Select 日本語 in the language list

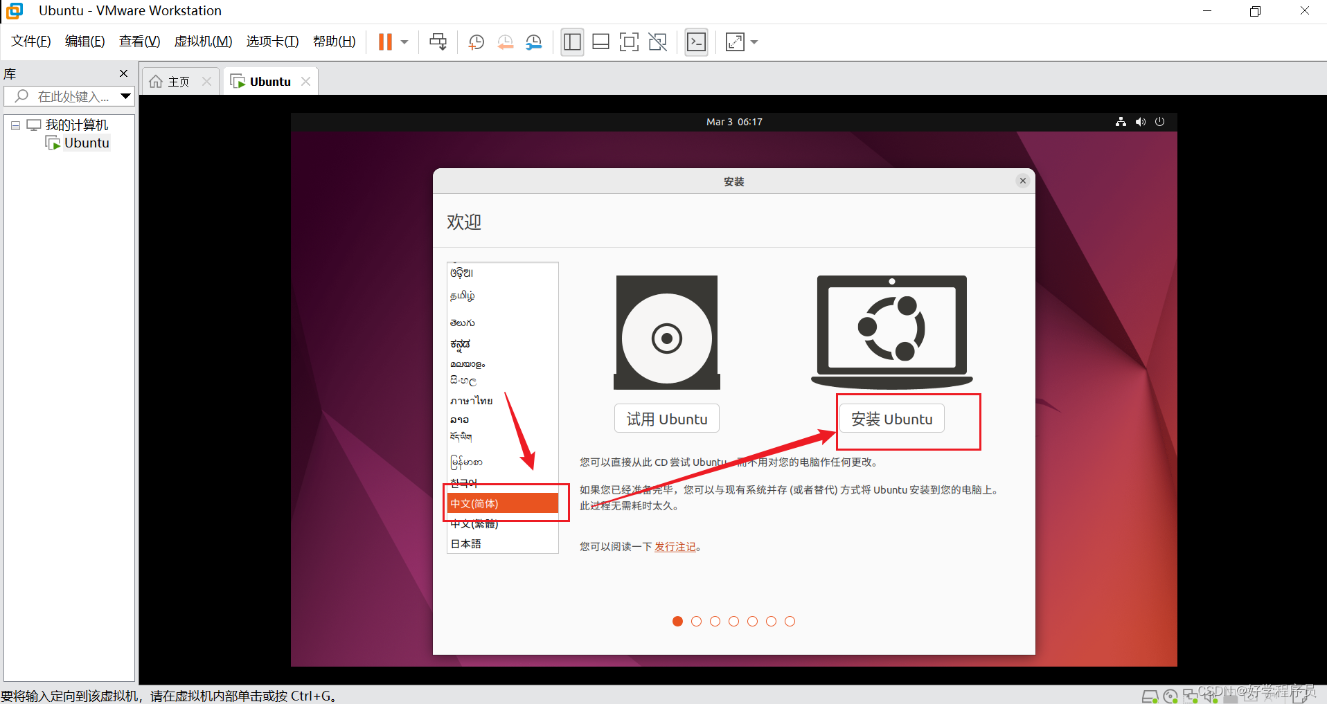coord(503,544)
